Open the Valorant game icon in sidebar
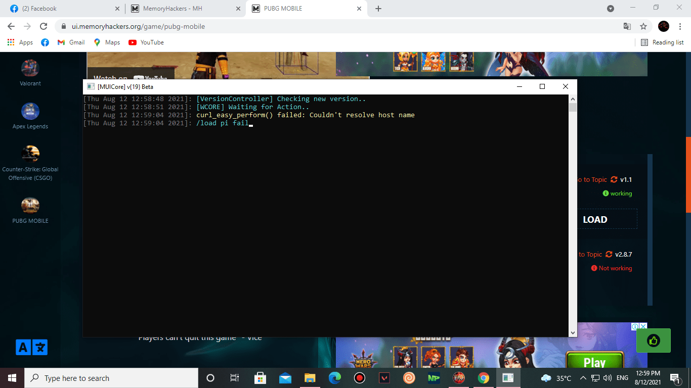This screenshot has width=691, height=388. pos(30,68)
